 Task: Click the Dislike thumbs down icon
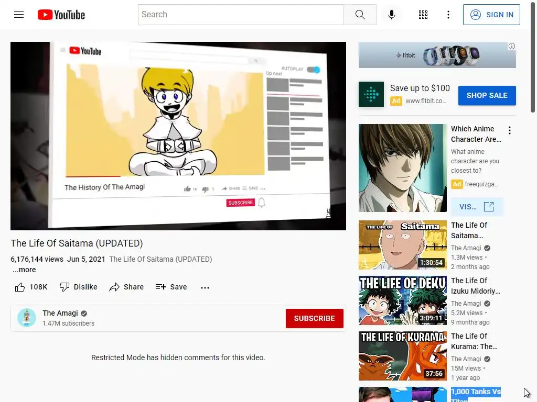click(65, 287)
